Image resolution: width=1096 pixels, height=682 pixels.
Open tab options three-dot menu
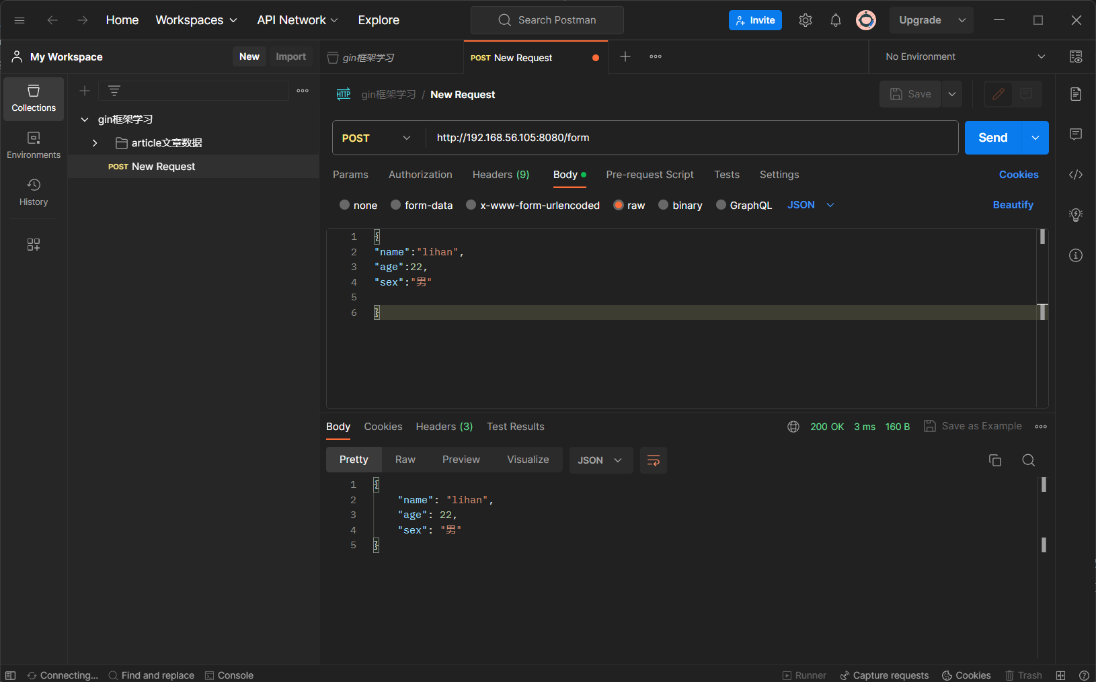[x=656, y=56]
